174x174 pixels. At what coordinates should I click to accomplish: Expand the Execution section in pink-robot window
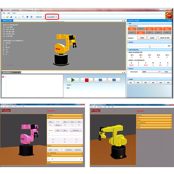coord(65,115)
